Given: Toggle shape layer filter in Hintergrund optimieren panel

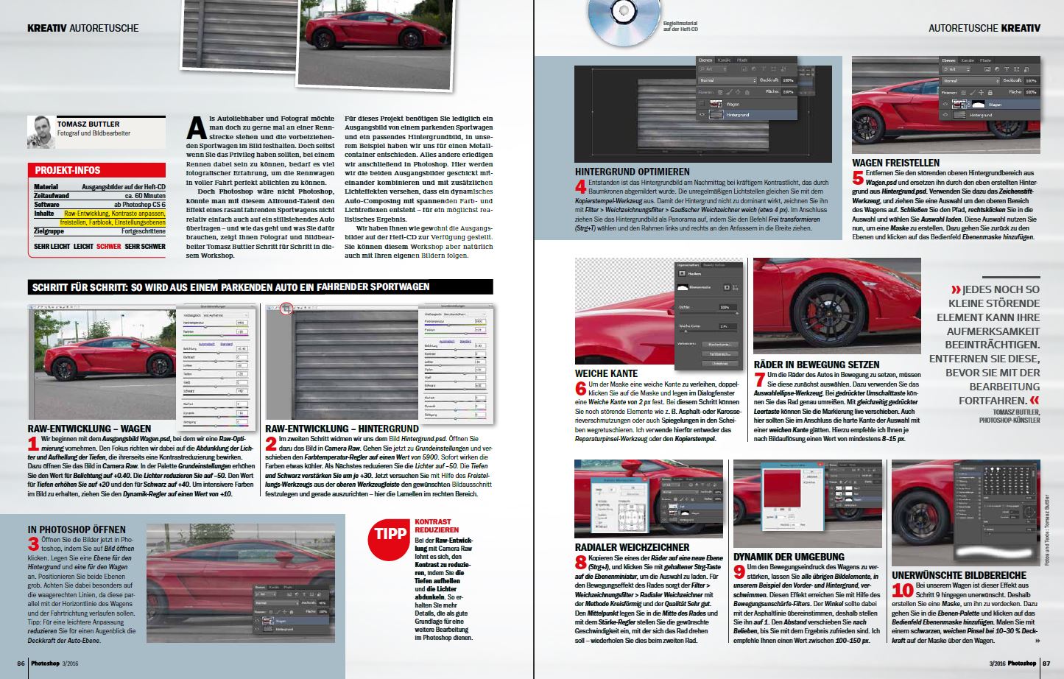Looking at the screenshot, I should [x=774, y=68].
